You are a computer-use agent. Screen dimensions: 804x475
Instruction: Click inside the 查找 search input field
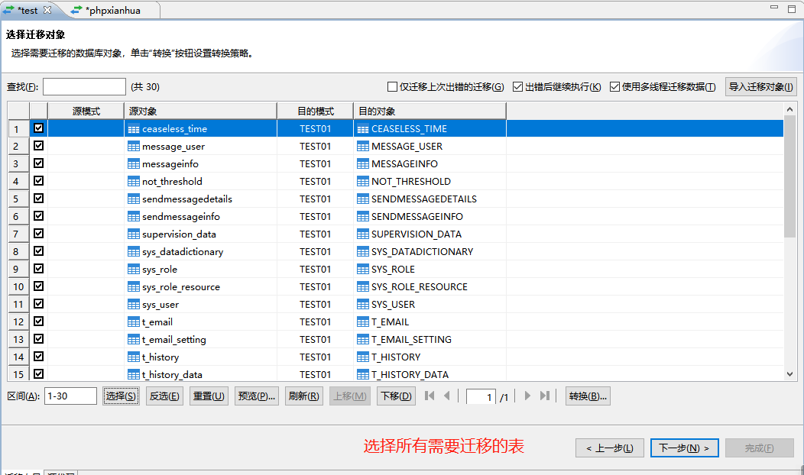coord(84,86)
